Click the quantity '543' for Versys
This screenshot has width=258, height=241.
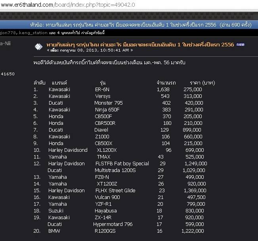(x=165, y=96)
